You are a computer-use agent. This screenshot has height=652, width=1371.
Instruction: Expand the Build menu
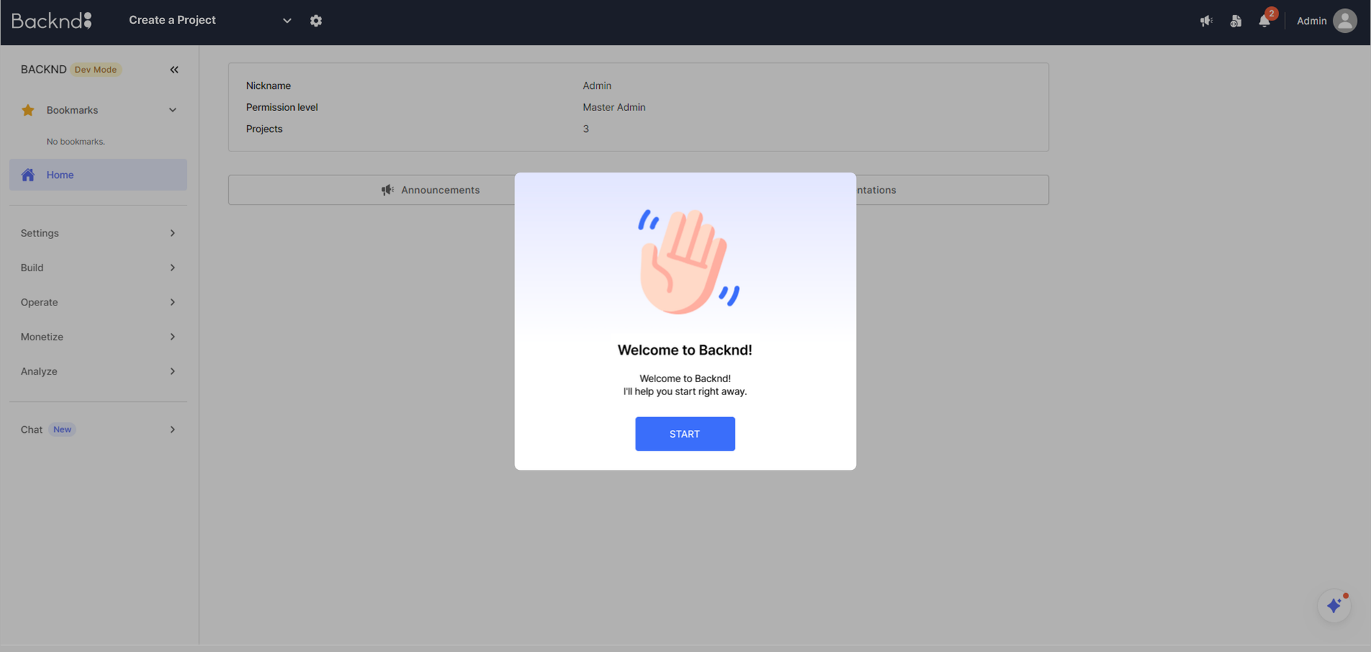(x=97, y=268)
